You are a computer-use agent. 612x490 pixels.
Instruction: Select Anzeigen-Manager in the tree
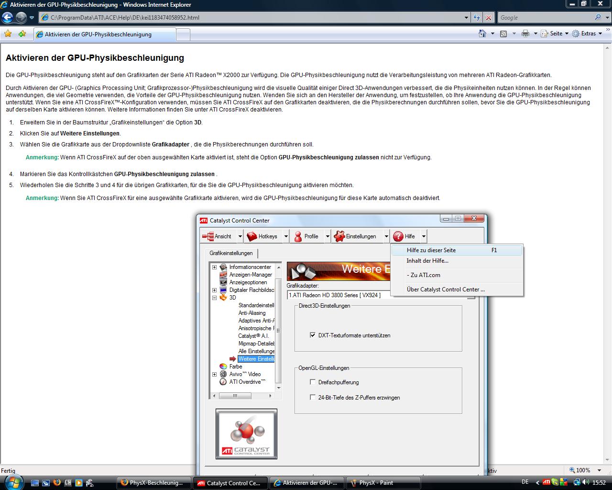coord(251,275)
